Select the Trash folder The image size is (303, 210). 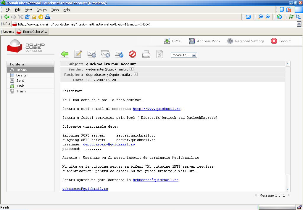30,91
